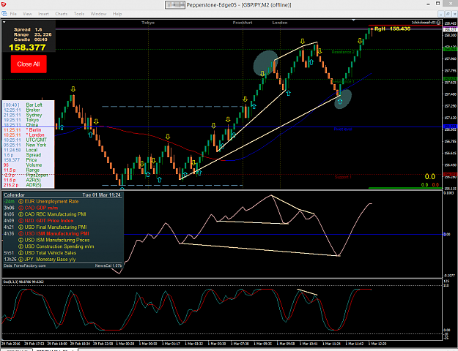
Task: Open the View menu
Action: [x=27, y=14]
